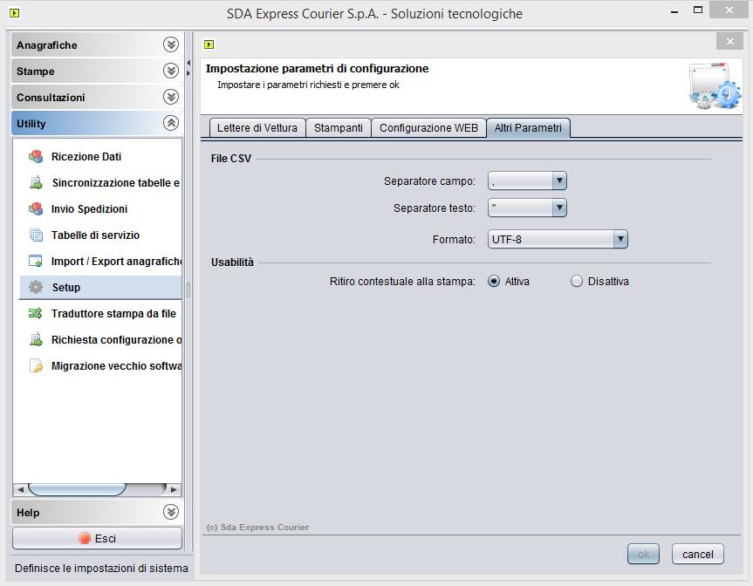Screen dimensions: 753x586
Task: Expand the Anagrafiche section
Action: pyautogui.click(x=170, y=44)
